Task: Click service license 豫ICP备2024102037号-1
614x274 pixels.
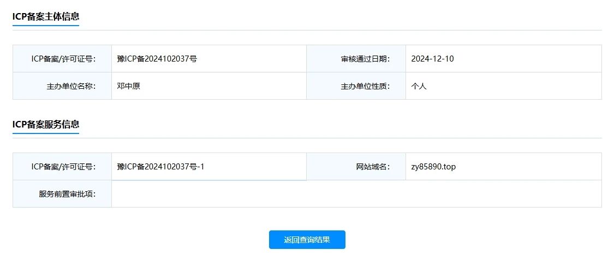Action: [160, 167]
